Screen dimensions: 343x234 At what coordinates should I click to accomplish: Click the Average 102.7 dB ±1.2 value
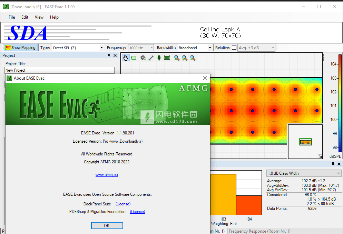pyautogui.click(x=313, y=181)
